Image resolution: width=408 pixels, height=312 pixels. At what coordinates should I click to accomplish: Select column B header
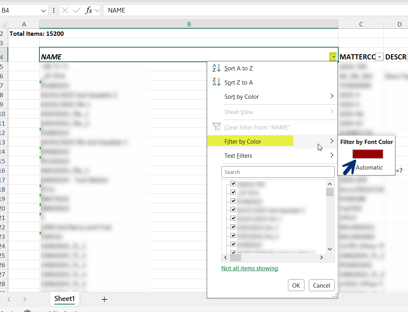[189, 24]
